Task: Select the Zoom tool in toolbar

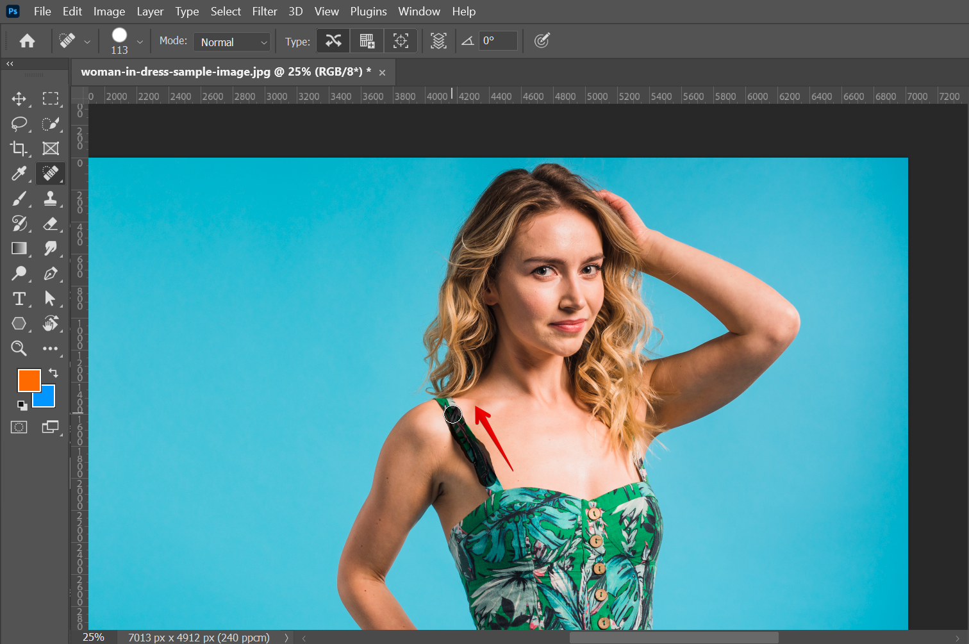Action: coord(19,349)
